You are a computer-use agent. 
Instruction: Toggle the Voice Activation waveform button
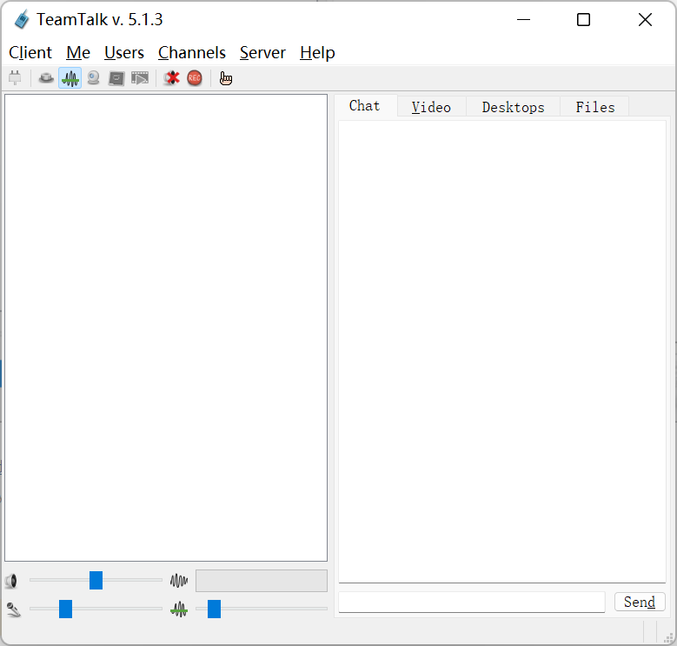pyautogui.click(x=70, y=78)
